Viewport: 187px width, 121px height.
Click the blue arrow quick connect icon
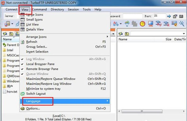click(x=169, y=16)
